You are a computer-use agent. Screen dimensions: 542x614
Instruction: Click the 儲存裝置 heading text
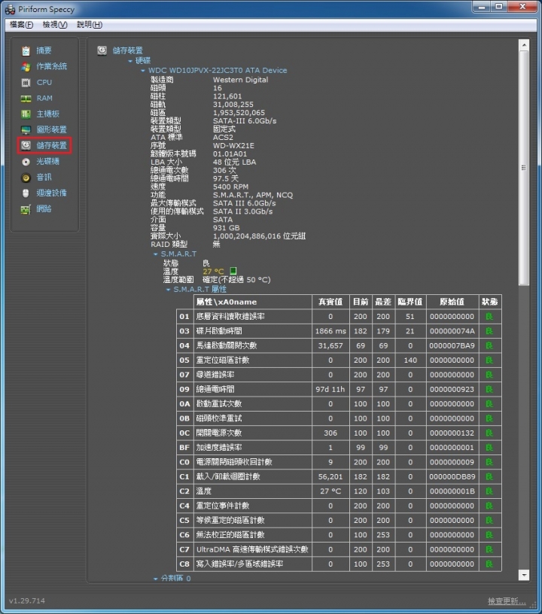[x=128, y=50]
